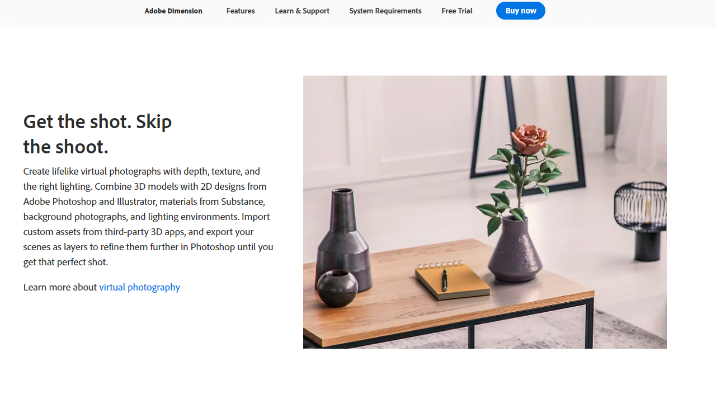716x403 pixels.
Task: Go to the Features page
Action: [x=241, y=11]
